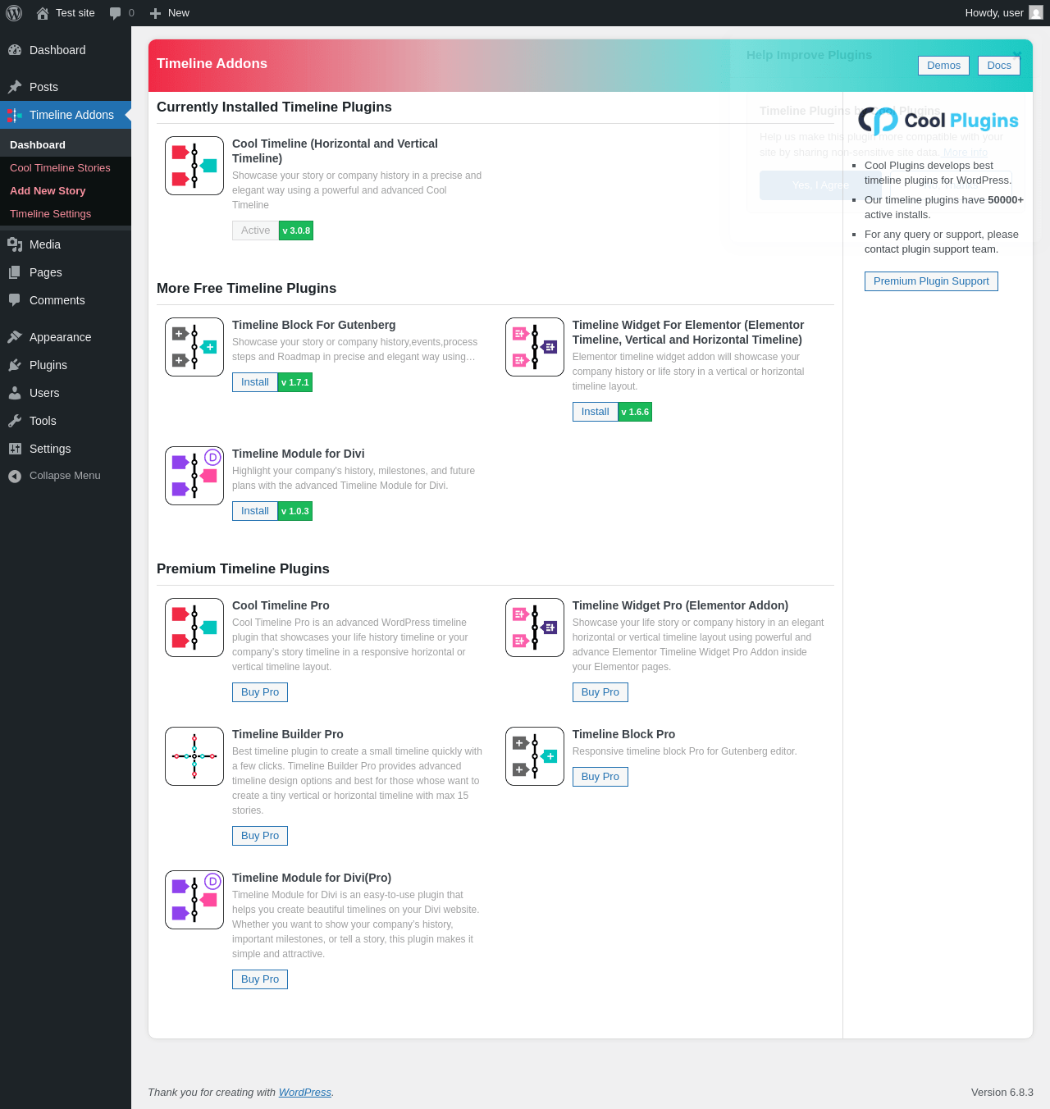
Task: Click Timeline Block For Gutenberg plugin icon
Action: coord(194,347)
